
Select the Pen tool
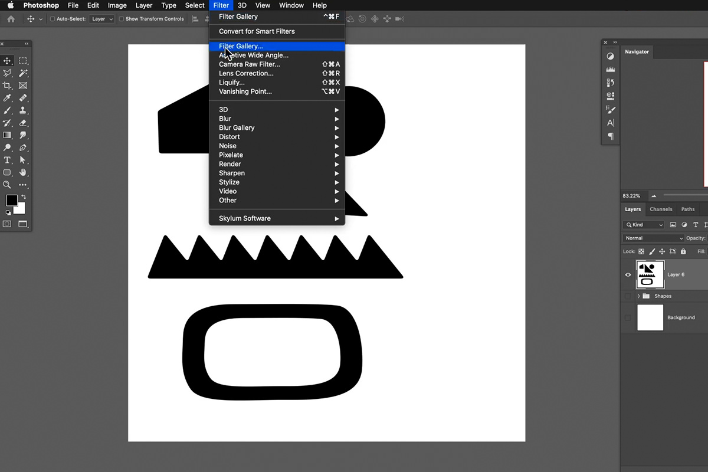coord(23,147)
